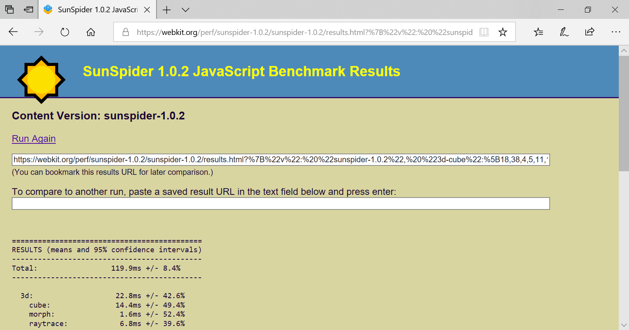Click the Total 119.9ms result line
Screen dimensions: 629x330
click(96, 268)
